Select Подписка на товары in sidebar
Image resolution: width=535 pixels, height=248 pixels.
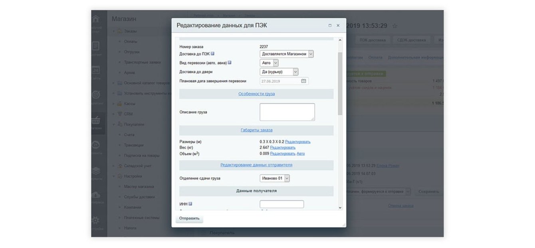141,155
